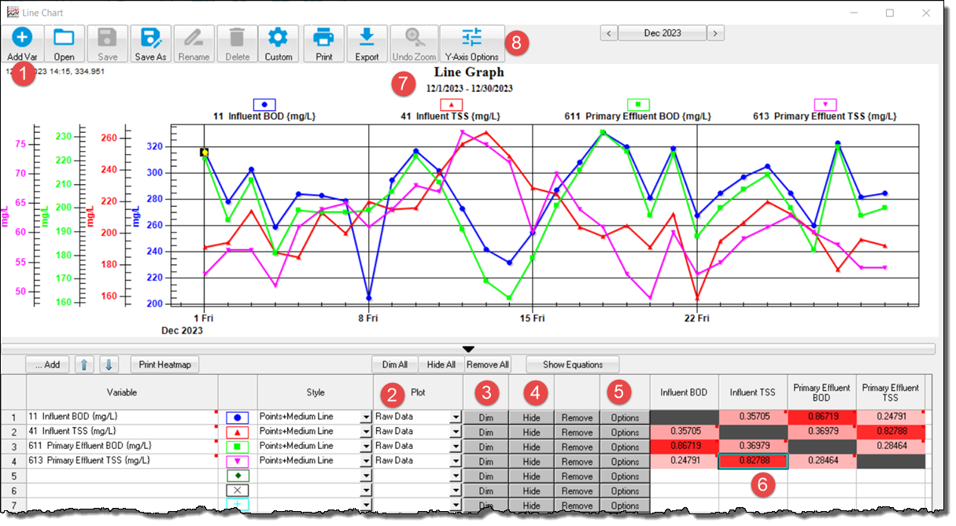This screenshot has width=956, height=526.
Task: Collapse the panel with the black triangle divider
Action: pos(469,348)
